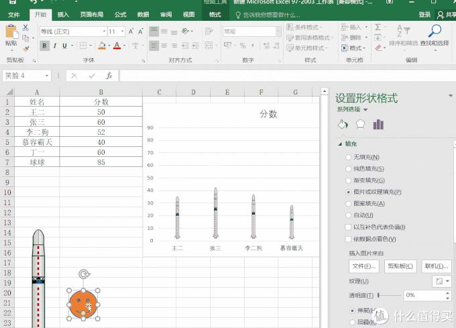
Task: Select No fill radio option
Action: [348, 158]
